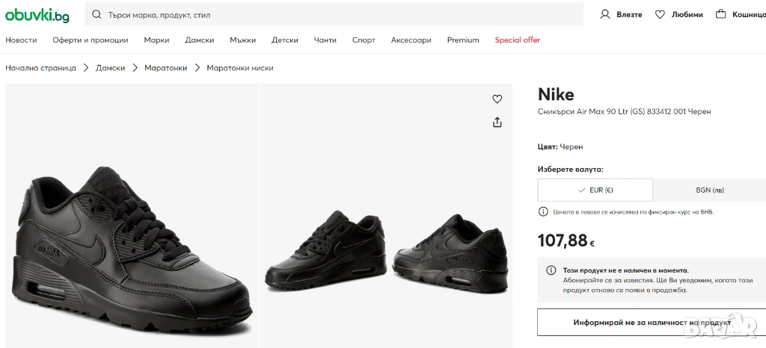Screen dimensions: 766x348
Task: Open the shopping cart bag icon
Action: pyautogui.click(x=720, y=14)
